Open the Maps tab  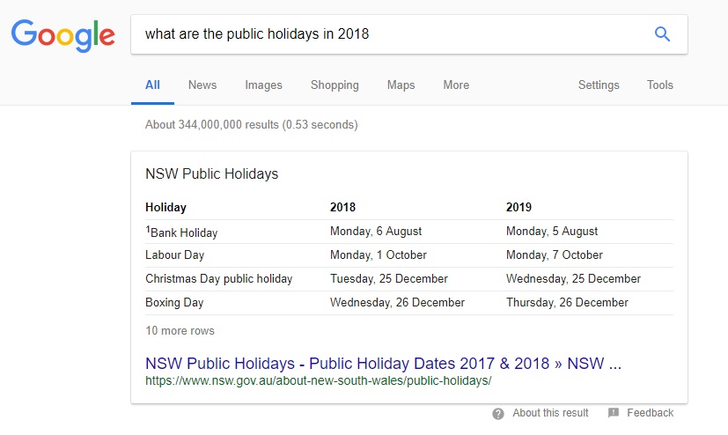click(x=401, y=85)
